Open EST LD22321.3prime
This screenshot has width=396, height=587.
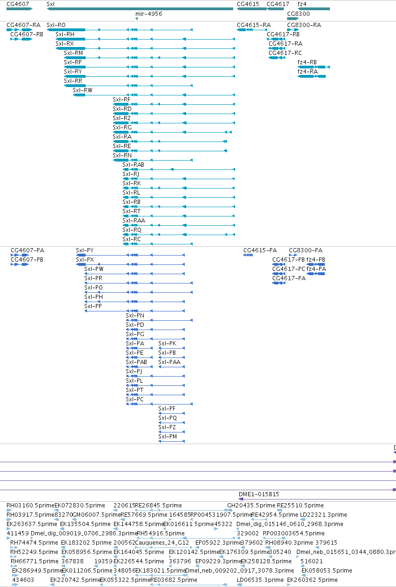pos(323,515)
